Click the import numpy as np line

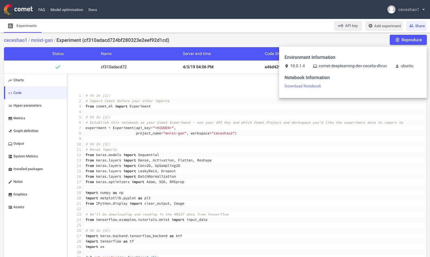pyautogui.click(x=104, y=193)
